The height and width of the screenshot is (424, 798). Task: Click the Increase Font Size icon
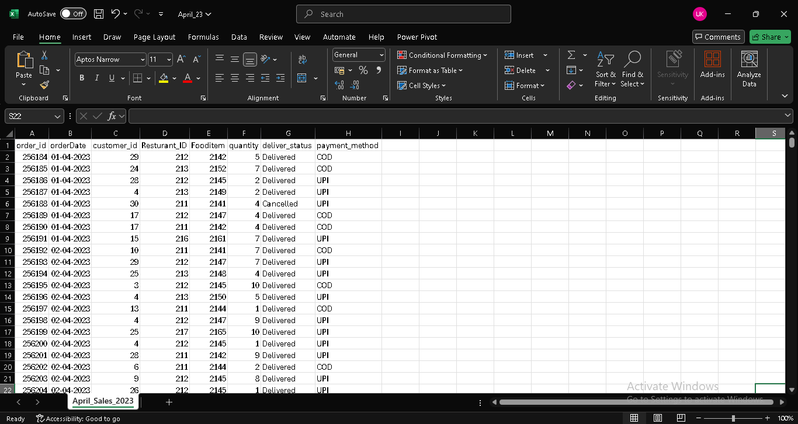point(181,59)
